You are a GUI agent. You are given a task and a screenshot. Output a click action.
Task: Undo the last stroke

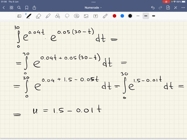[153, 8]
